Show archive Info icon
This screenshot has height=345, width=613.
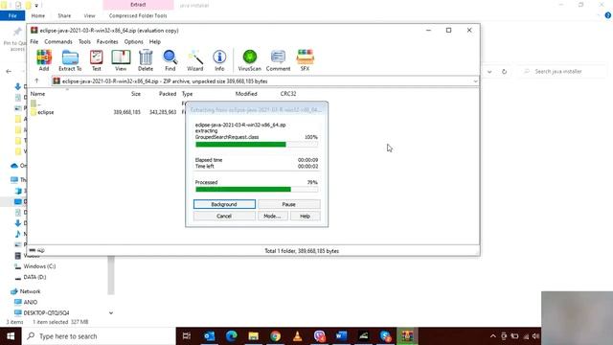(219, 60)
